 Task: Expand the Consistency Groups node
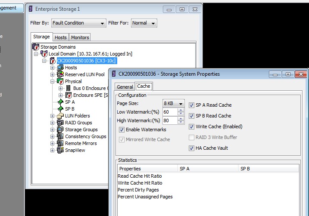52,136
